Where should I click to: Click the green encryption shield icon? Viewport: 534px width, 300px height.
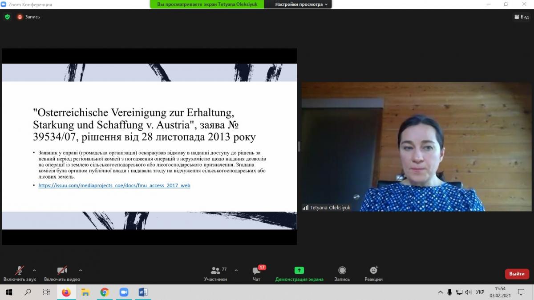(x=7, y=17)
